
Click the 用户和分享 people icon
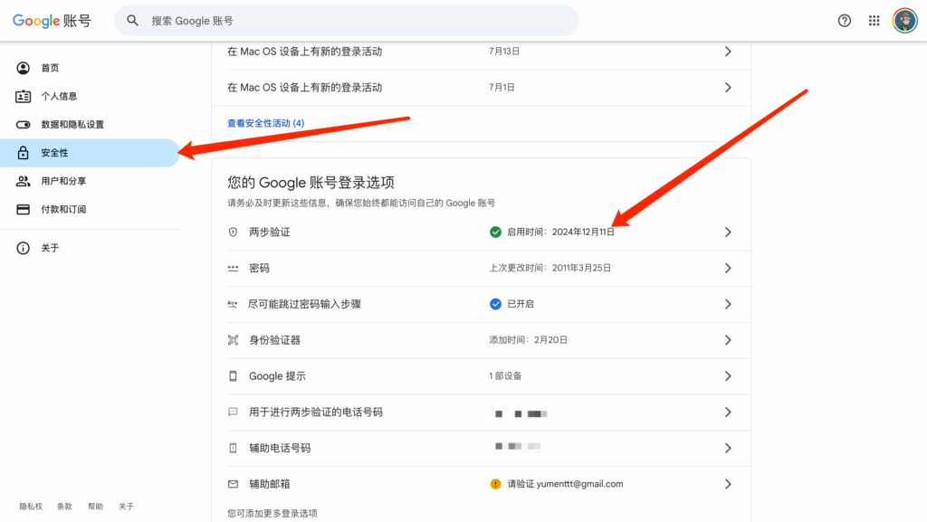coord(23,181)
